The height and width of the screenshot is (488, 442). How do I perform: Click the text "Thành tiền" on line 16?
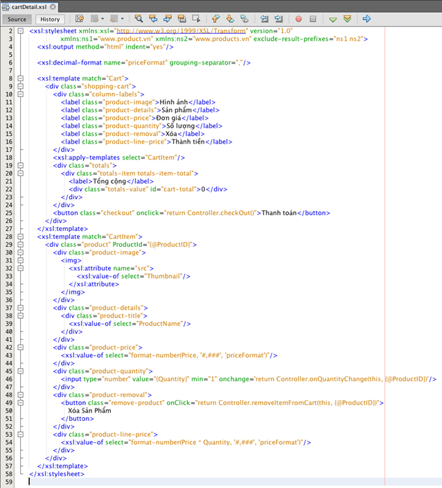(188, 141)
